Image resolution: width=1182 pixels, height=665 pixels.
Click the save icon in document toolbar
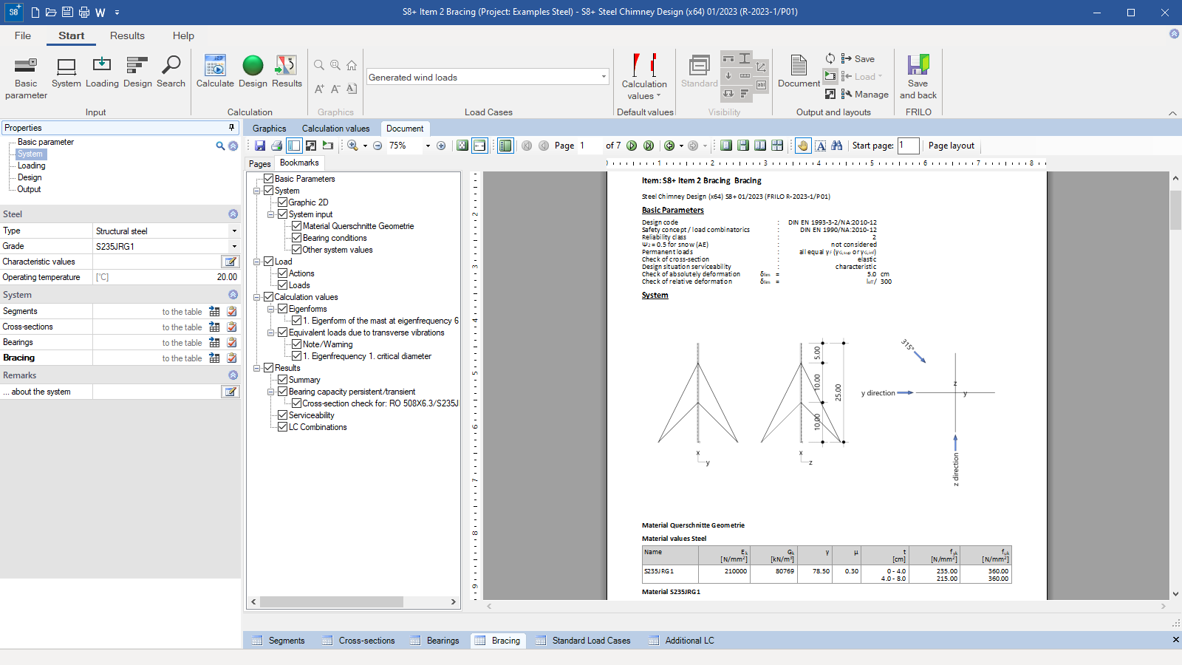tap(260, 146)
